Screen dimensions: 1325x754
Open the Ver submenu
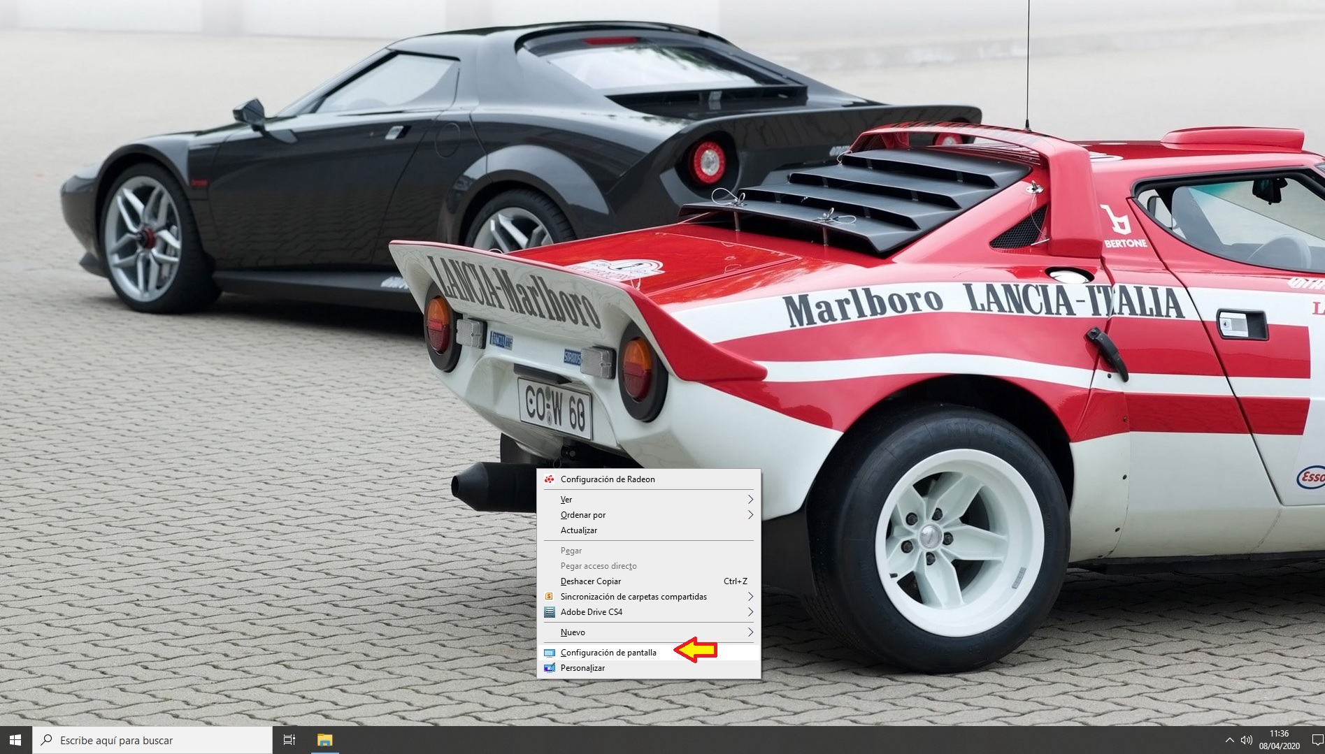pyautogui.click(x=648, y=500)
